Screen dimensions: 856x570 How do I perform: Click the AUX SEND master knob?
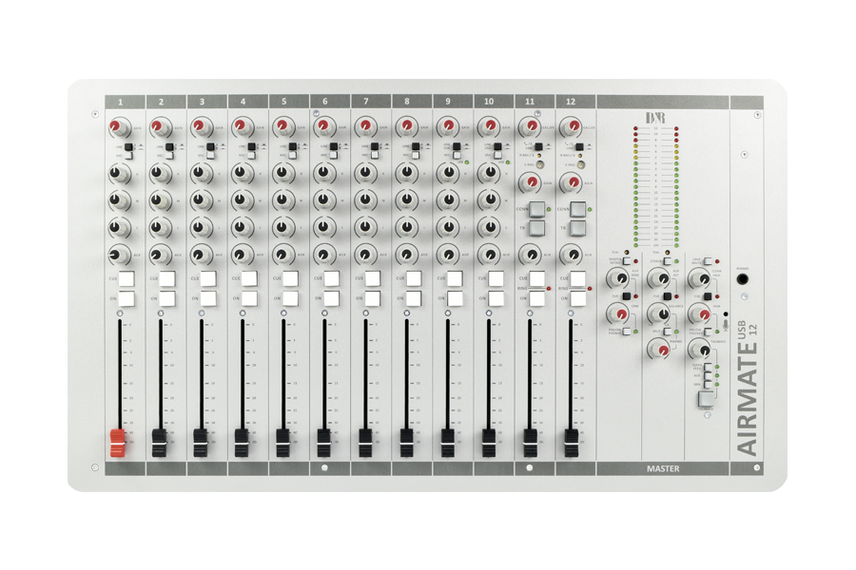619,278
